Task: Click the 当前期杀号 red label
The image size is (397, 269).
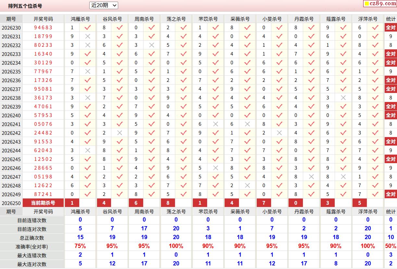Action: point(43,203)
